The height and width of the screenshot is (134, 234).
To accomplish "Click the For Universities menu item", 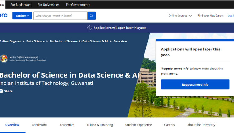I will point(48,5).
